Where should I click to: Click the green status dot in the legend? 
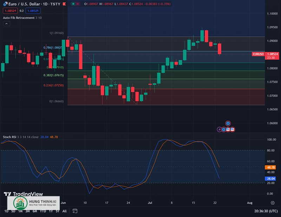(73, 4)
